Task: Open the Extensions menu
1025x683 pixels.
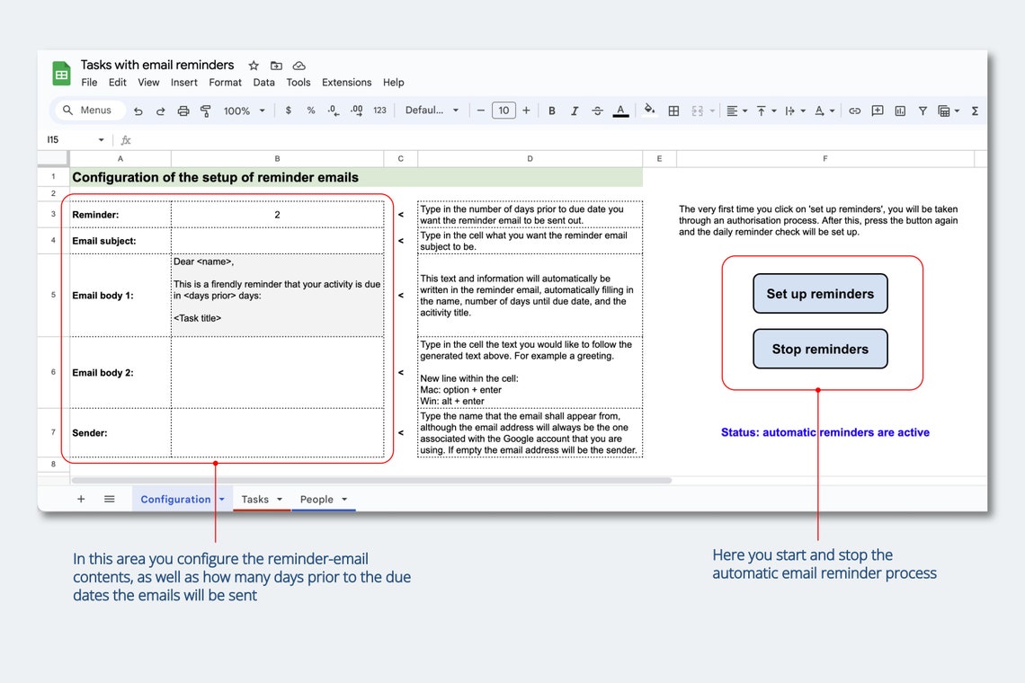Action: (346, 83)
